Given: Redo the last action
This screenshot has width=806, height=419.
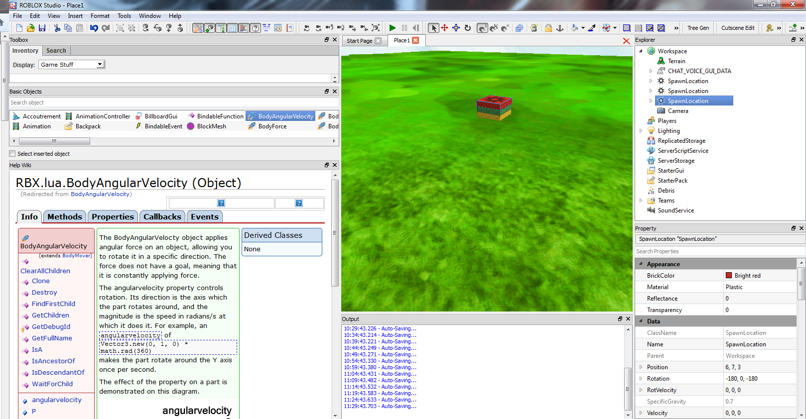Looking at the screenshot, I should pos(106,28).
